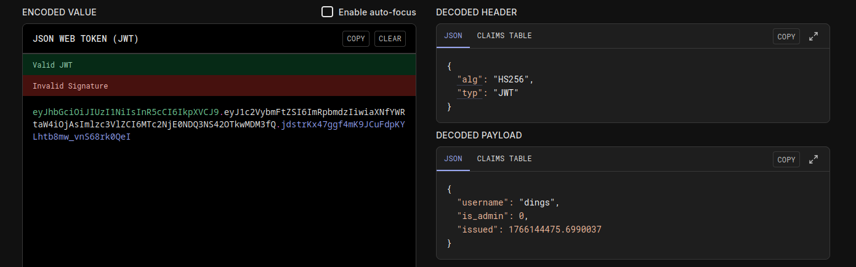Expand the Decoded Header panel to fullscreen

814,36
